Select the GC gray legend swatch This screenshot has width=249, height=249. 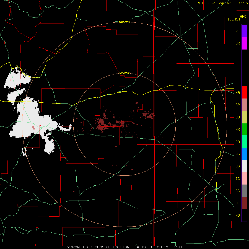coord(244,191)
